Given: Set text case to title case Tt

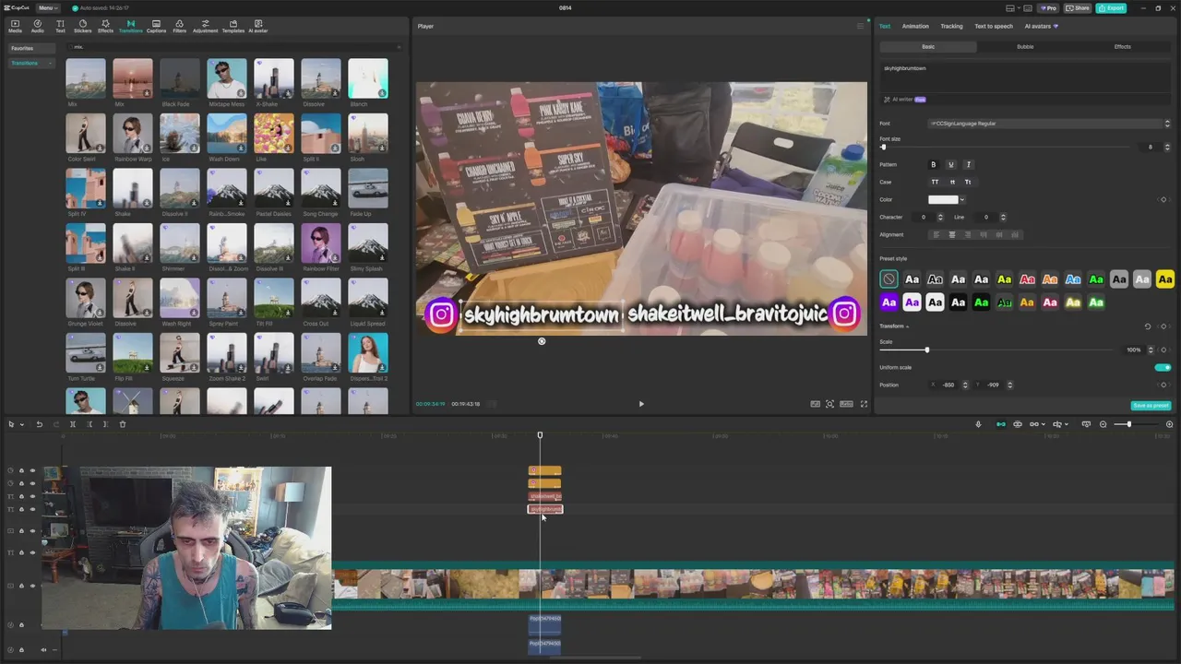Looking at the screenshot, I should tap(968, 183).
